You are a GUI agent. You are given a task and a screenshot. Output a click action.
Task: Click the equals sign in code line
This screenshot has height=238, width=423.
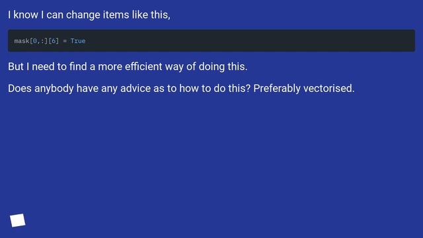click(65, 41)
